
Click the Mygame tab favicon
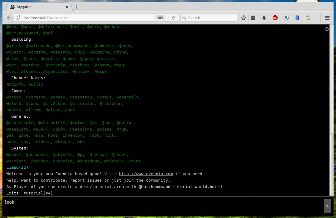[13, 7]
